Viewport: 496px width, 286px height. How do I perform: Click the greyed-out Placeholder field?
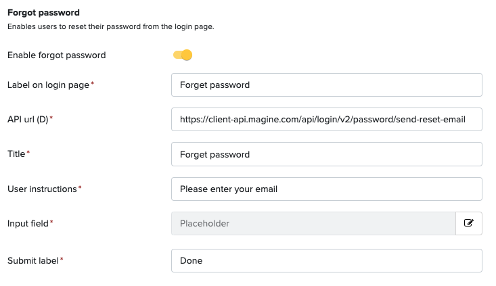coord(313,223)
